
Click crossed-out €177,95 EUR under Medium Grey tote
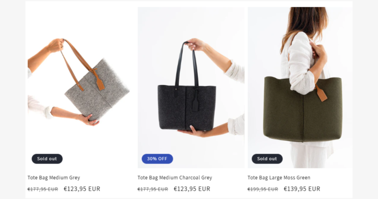coord(43,189)
